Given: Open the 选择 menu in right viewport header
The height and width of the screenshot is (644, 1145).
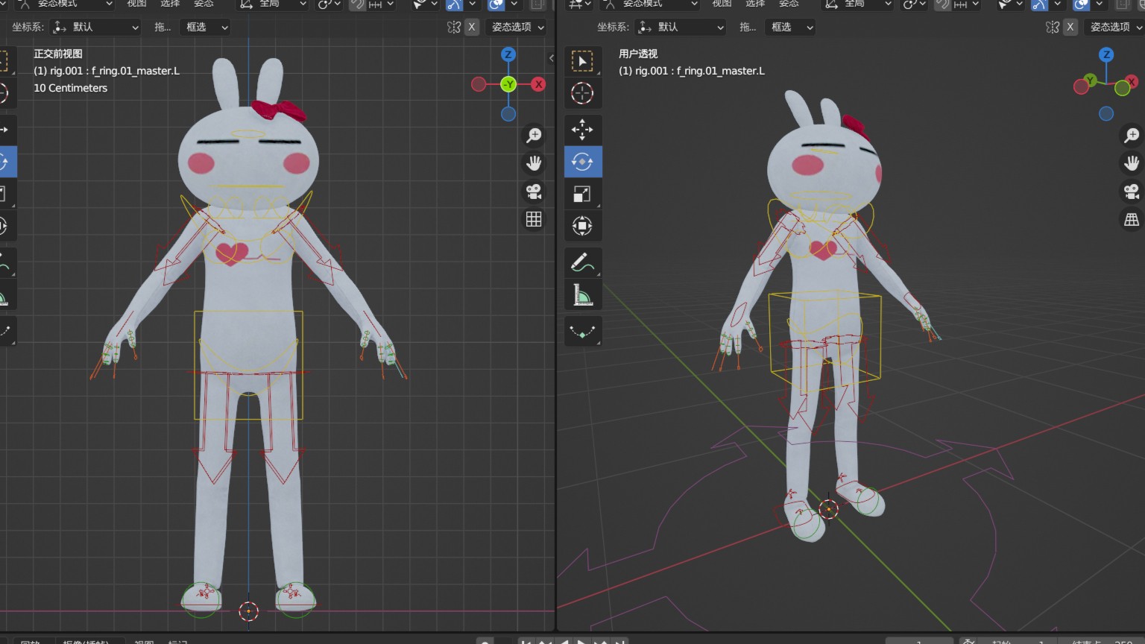Looking at the screenshot, I should (x=755, y=4).
